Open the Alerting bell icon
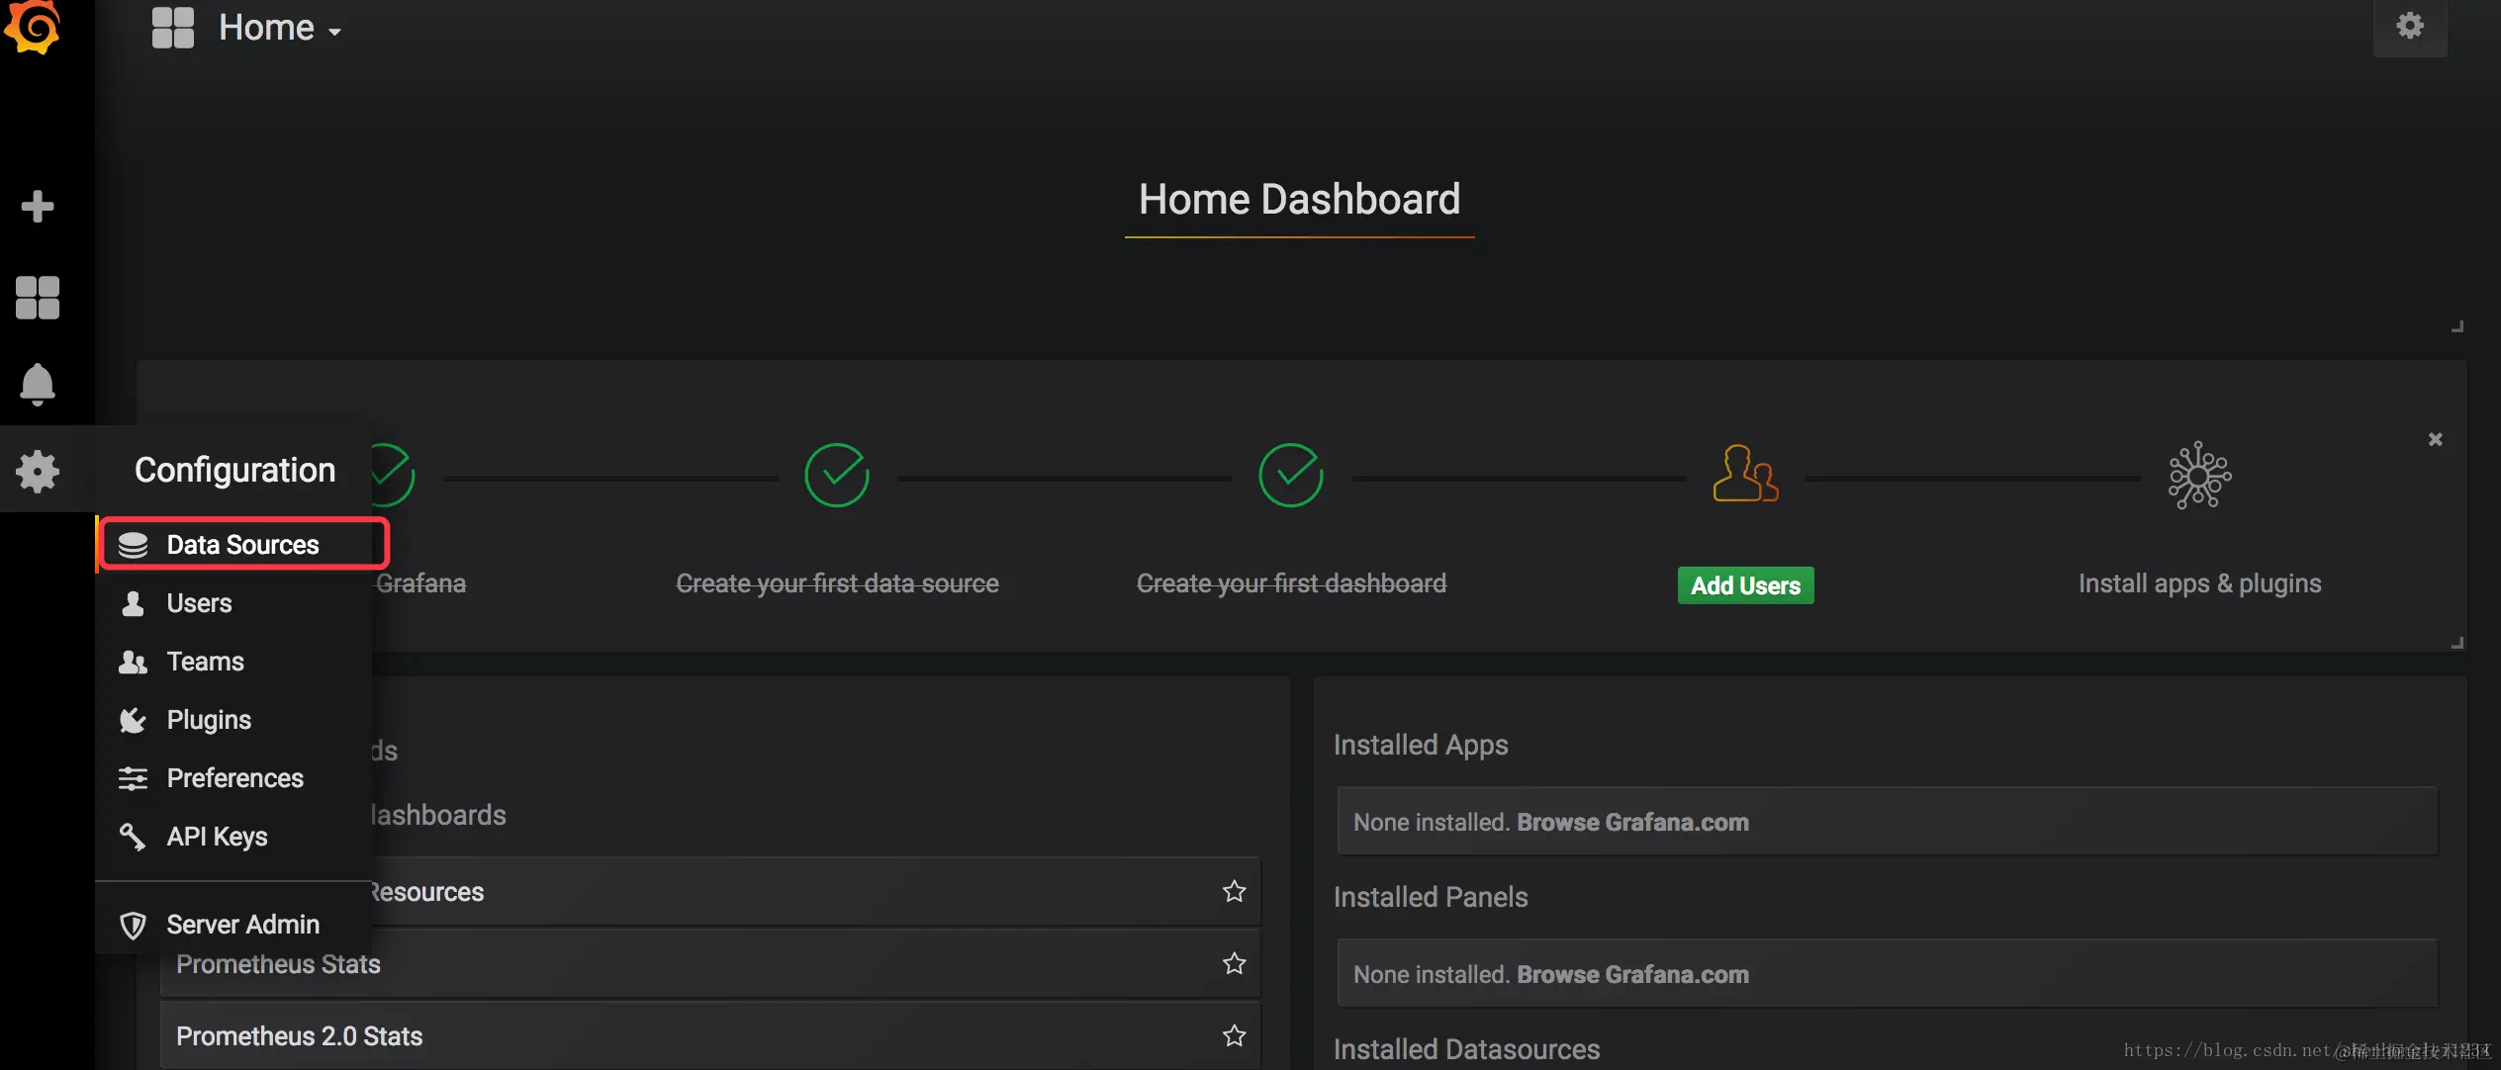 [x=38, y=385]
